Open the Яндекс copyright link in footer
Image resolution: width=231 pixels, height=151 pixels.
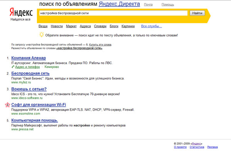196,144
